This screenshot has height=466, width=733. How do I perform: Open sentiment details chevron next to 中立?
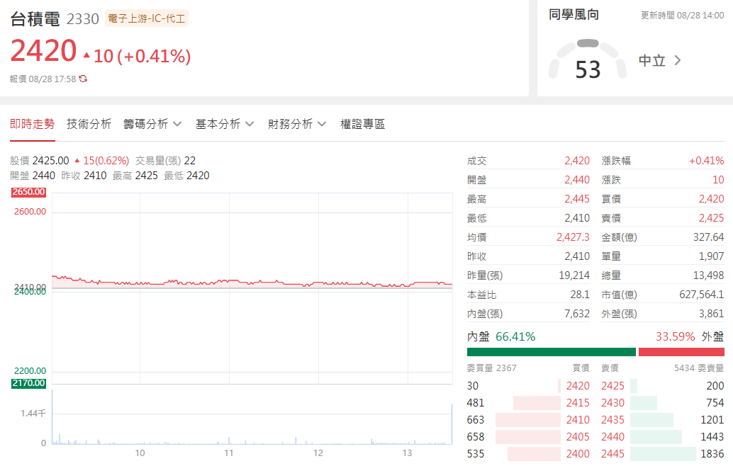678,60
